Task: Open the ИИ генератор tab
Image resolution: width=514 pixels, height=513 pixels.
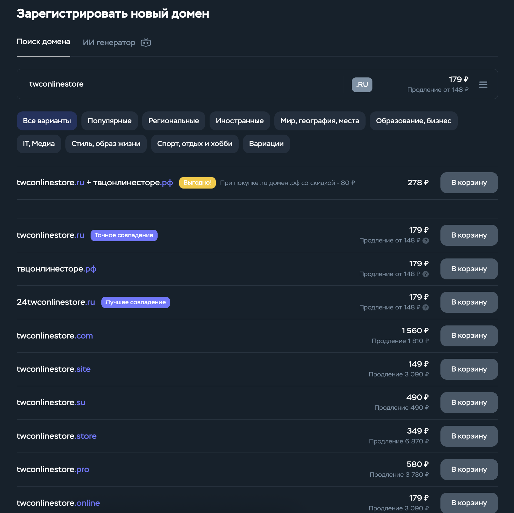Action: 109,42
